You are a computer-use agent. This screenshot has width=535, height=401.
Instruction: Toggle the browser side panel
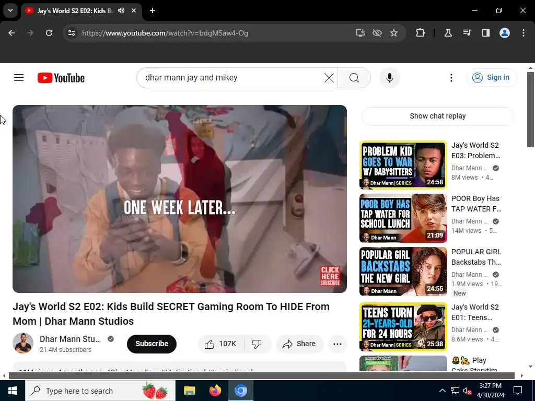[486, 33]
